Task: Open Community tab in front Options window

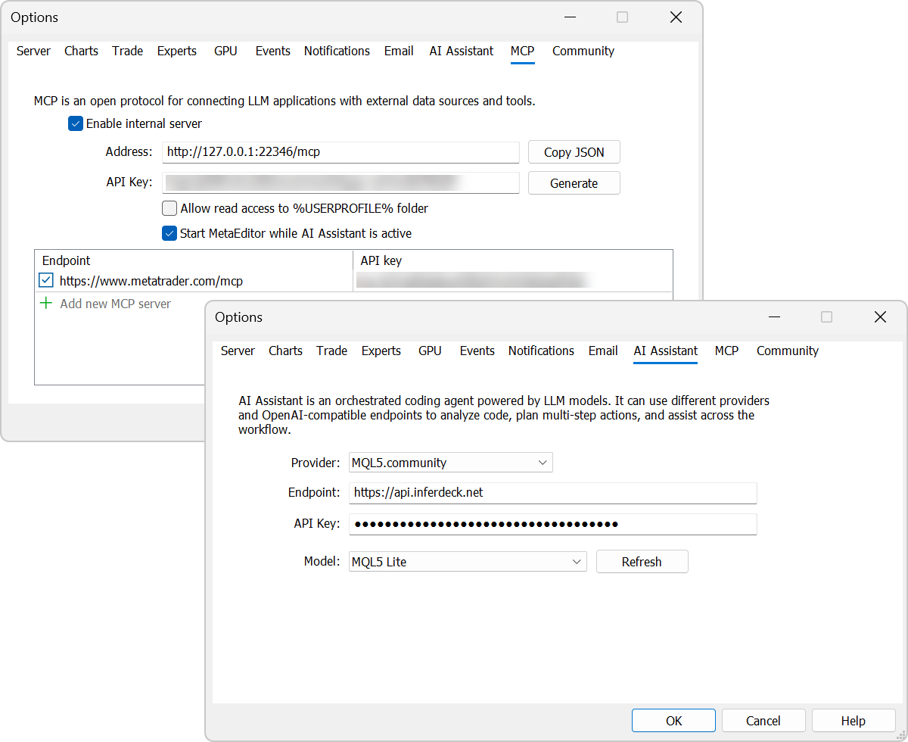Action: coord(788,351)
